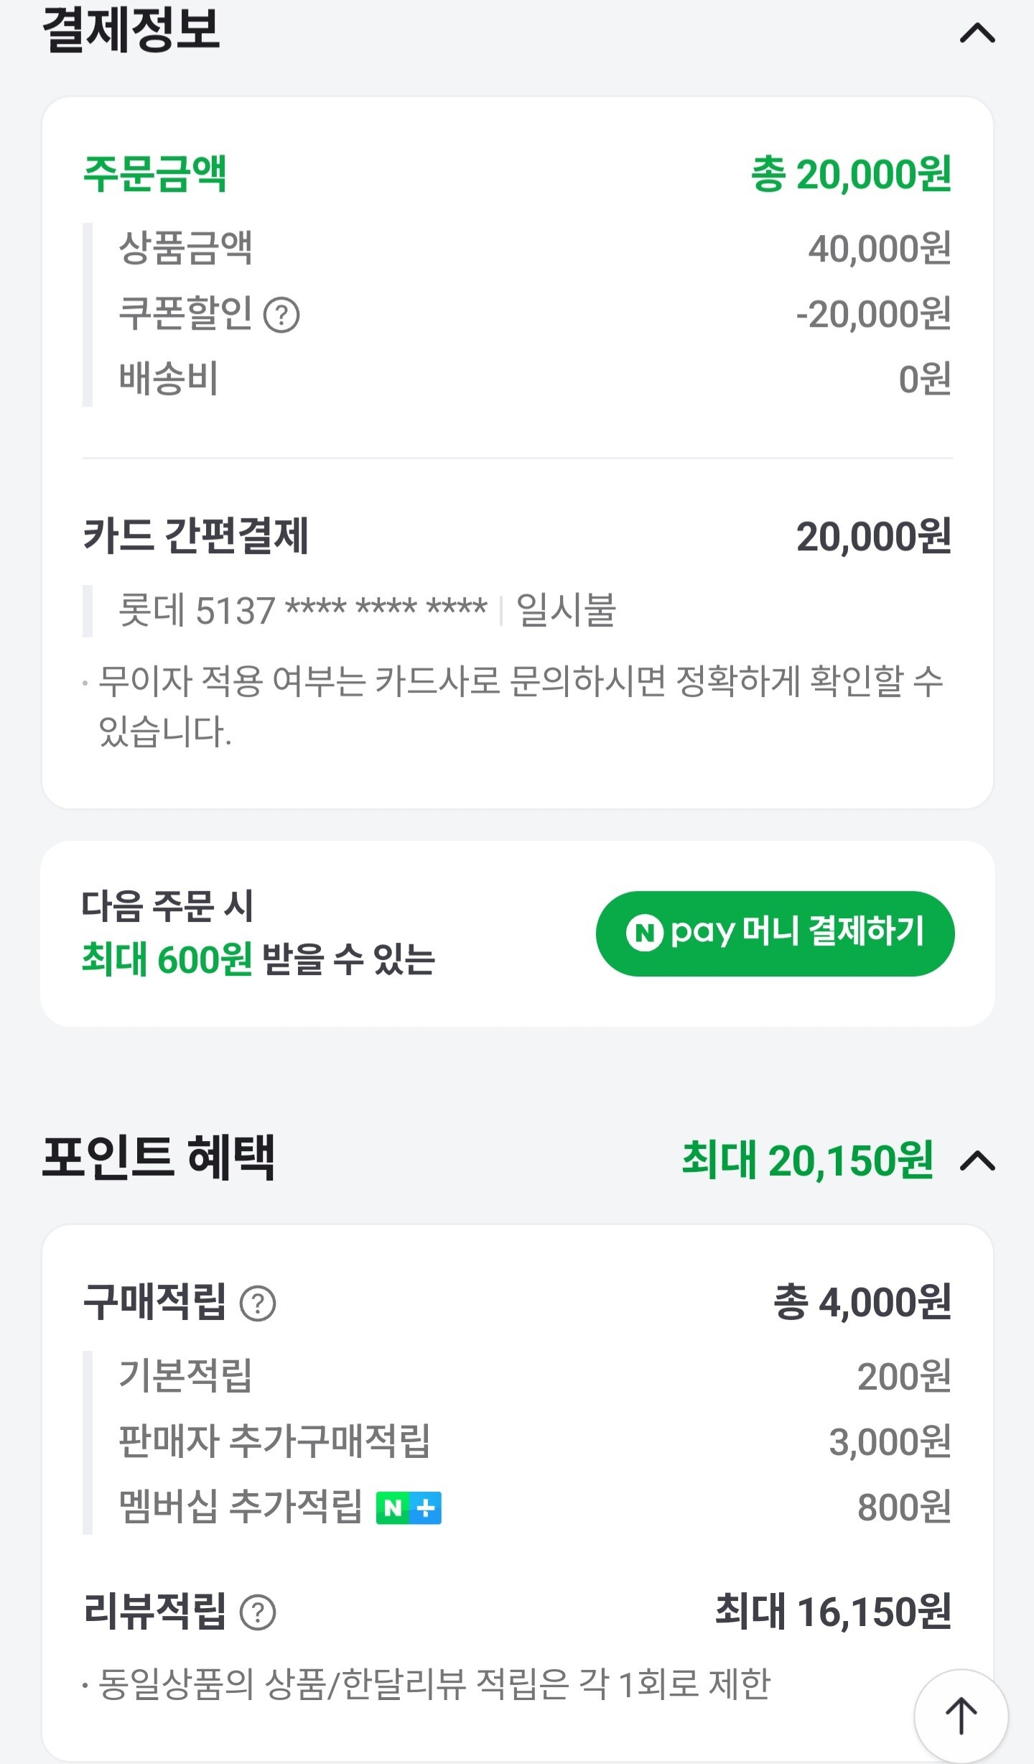This screenshot has width=1034, height=1764.
Task: Open the 구매적립 help question icon
Action: [258, 1303]
